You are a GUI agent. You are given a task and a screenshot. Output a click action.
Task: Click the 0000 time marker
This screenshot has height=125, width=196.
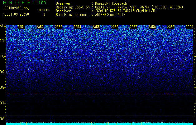(x=189, y=27)
